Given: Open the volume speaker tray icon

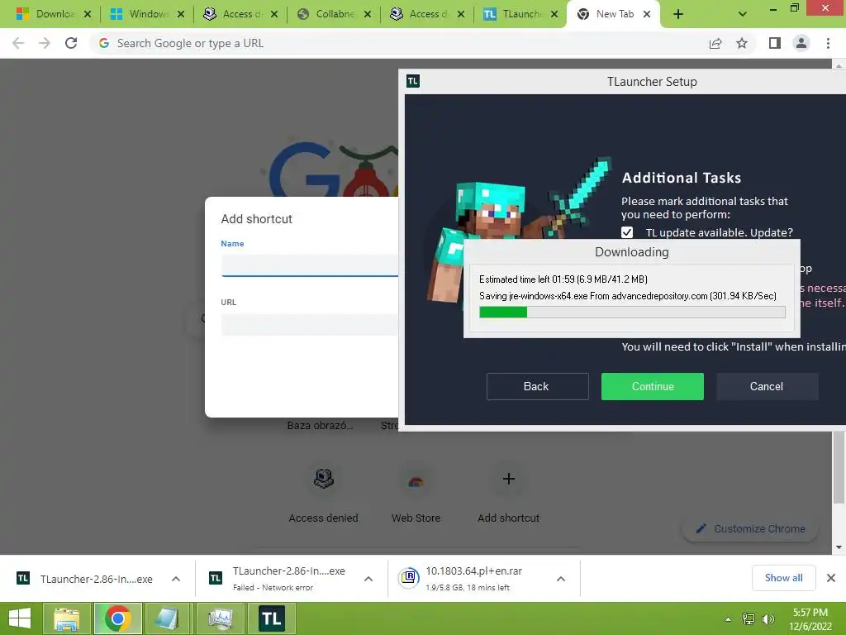Looking at the screenshot, I should [768, 619].
